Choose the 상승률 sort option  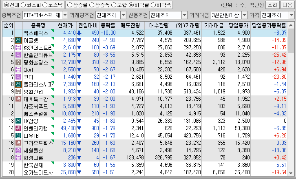click(x=70, y=5)
